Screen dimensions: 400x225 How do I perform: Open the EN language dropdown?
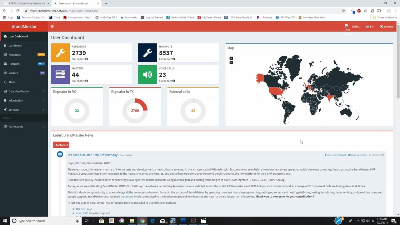370,27
